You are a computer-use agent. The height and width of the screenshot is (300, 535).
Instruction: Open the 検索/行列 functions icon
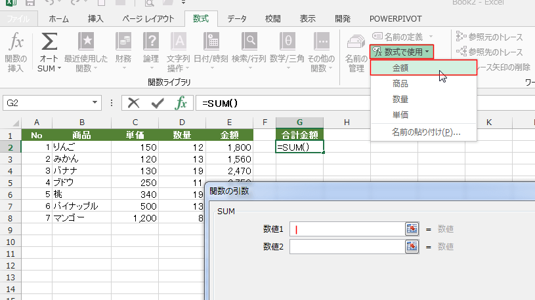point(248,43)
